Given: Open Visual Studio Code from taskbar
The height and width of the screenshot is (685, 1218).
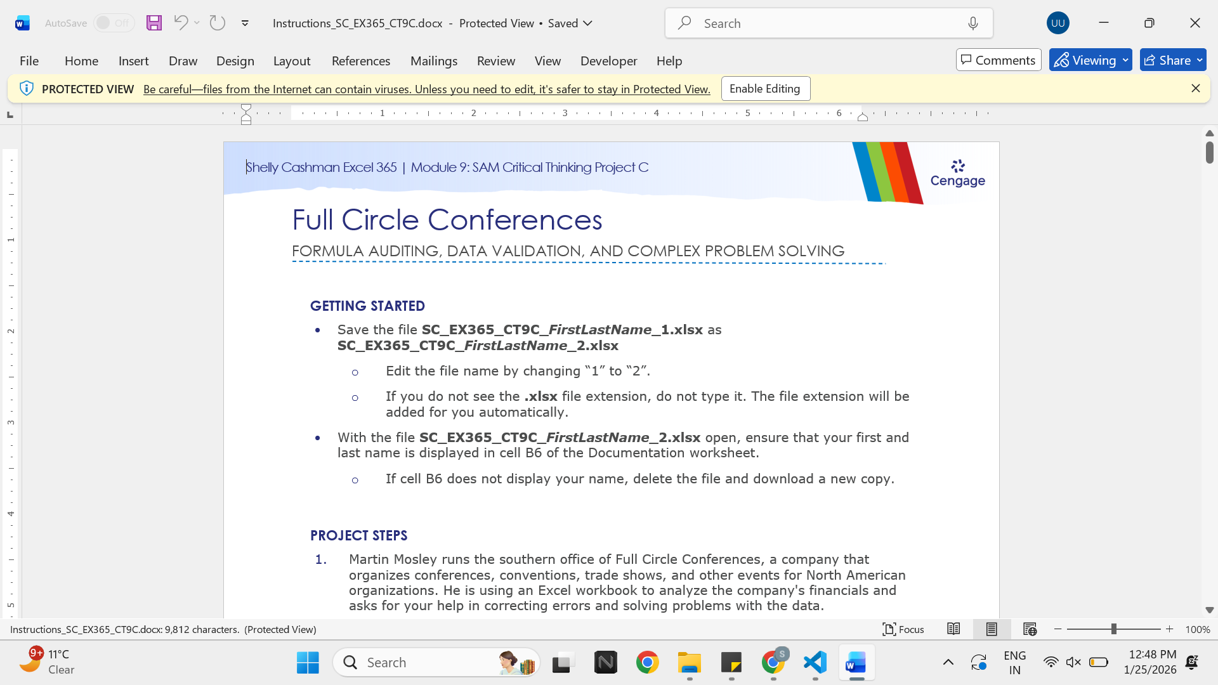Looking at the screenshot, I should [815, 663].
